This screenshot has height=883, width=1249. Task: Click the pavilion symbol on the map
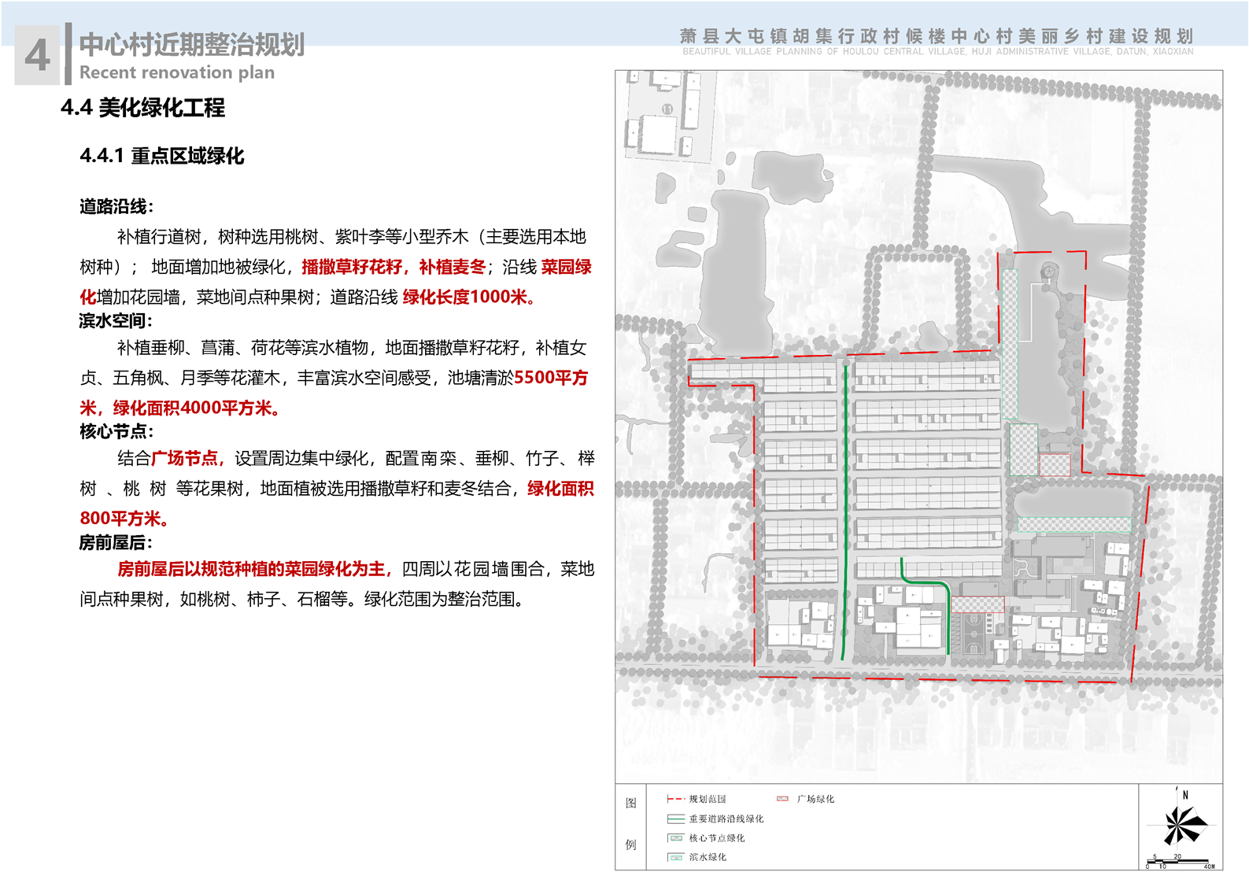(1048, 272)
